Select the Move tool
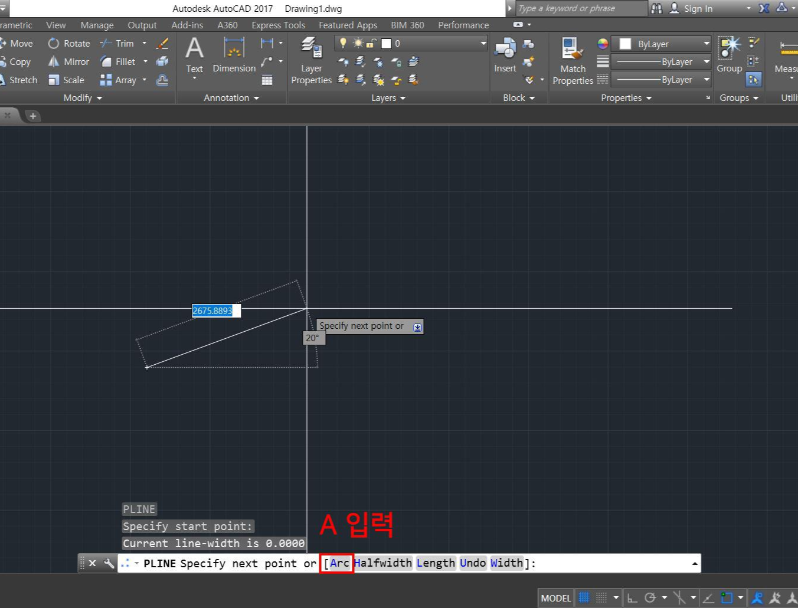 point(17,43)
